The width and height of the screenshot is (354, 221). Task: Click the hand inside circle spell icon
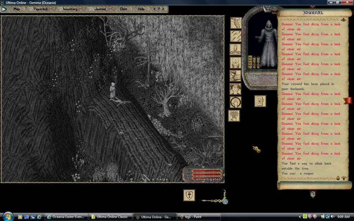[x=235, y=102]
